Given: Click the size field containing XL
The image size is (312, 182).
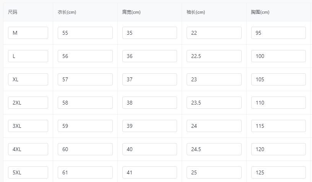Looking at the screenshot, I should click(28, 79).
